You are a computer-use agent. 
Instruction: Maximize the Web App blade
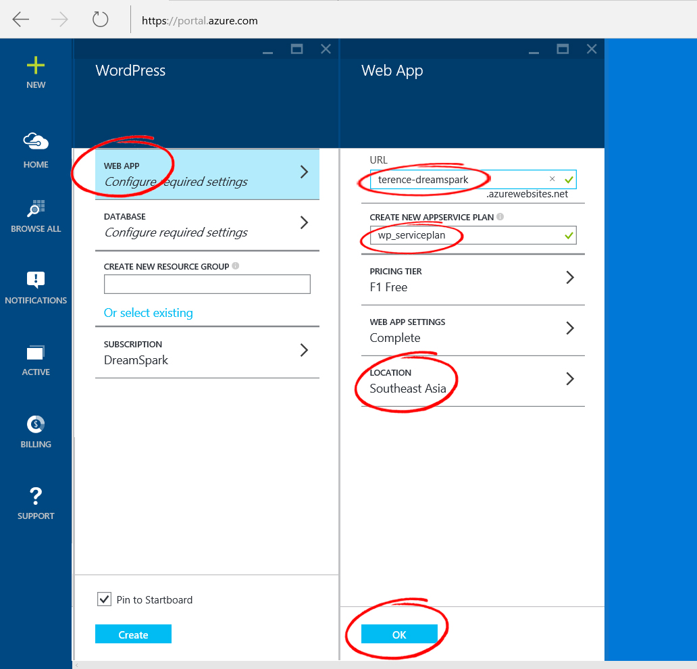tap(563, 49)
